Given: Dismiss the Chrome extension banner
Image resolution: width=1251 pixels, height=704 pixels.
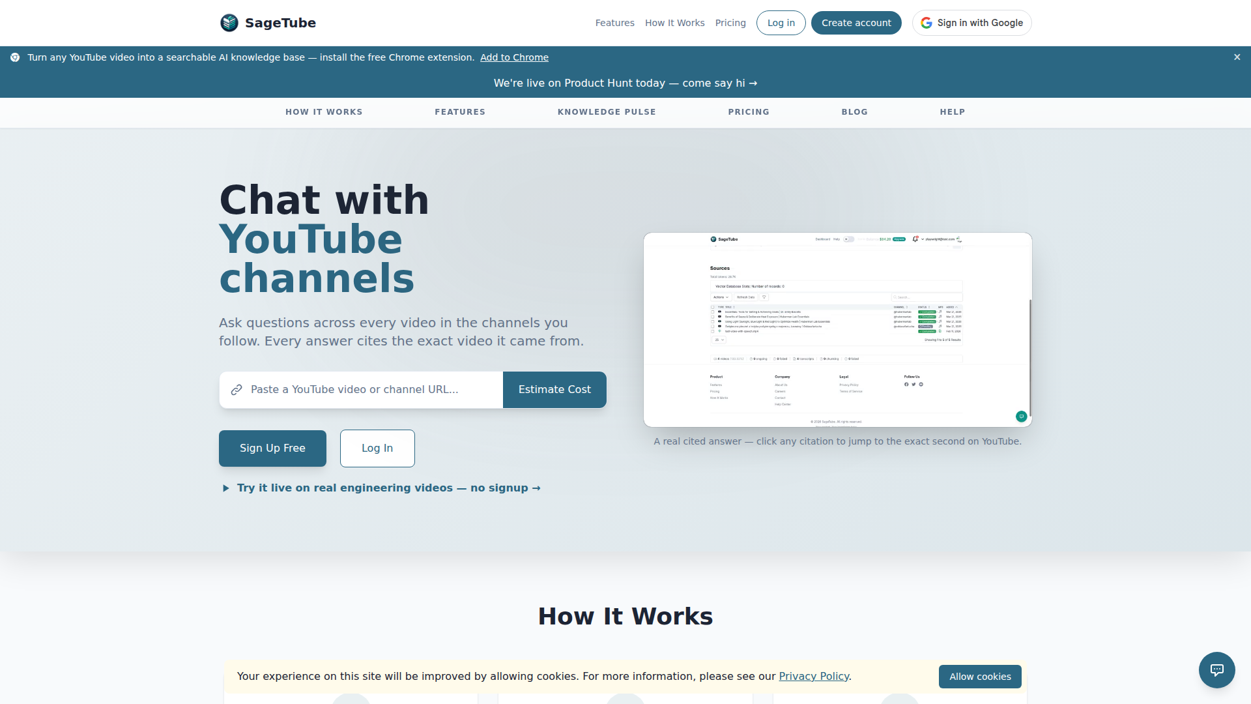Looking at the screenshot, I should coord(1237,57).
